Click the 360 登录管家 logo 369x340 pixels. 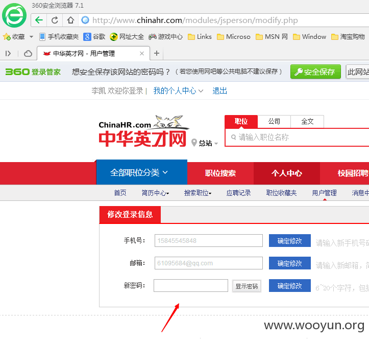pyautogui.click(x=33, y=72)
